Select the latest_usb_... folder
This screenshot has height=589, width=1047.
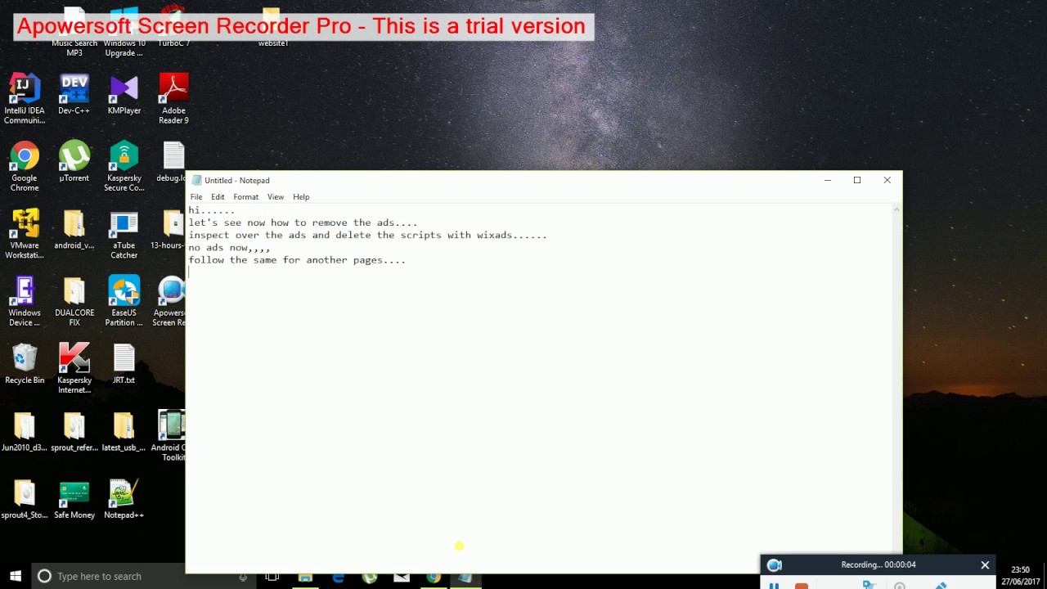tap(124, 432)
